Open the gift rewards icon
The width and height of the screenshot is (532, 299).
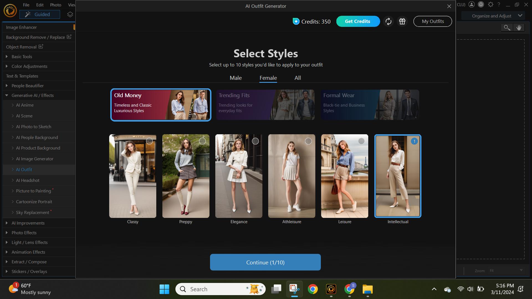[x=402, y=21]
